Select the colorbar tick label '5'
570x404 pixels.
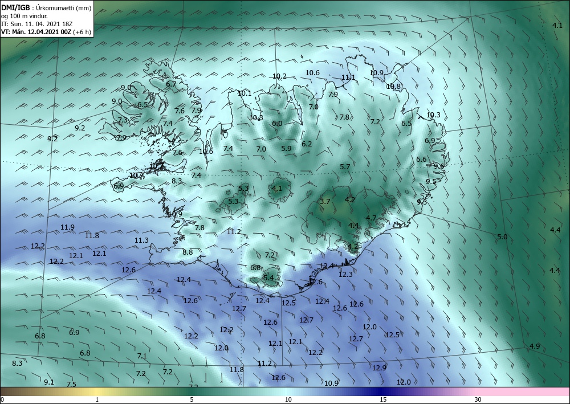click(x=192, y=399)
